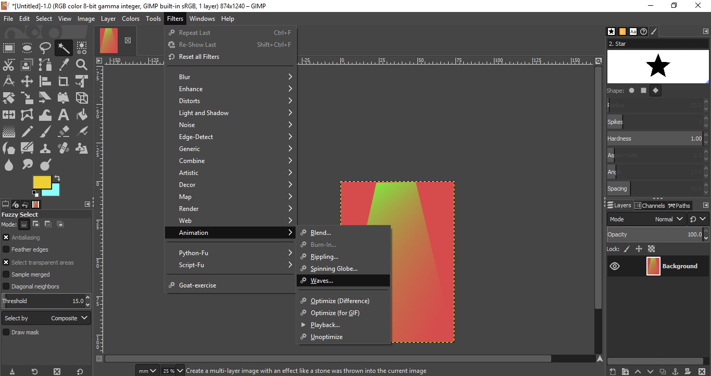This screenshot has width=711, height=376.
Task: Select the Rectangle Select tool
Action: 9,48
